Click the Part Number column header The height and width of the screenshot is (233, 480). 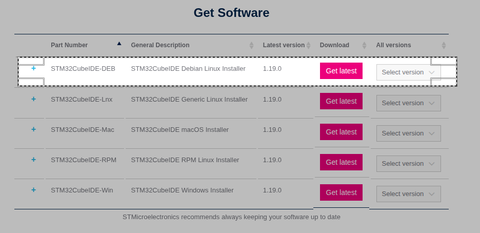click(x=69, y=45)
